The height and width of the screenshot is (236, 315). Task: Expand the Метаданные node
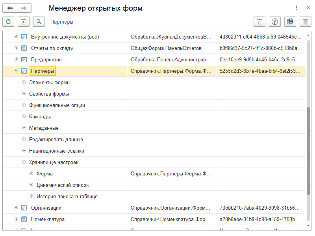tap(24, 128)
